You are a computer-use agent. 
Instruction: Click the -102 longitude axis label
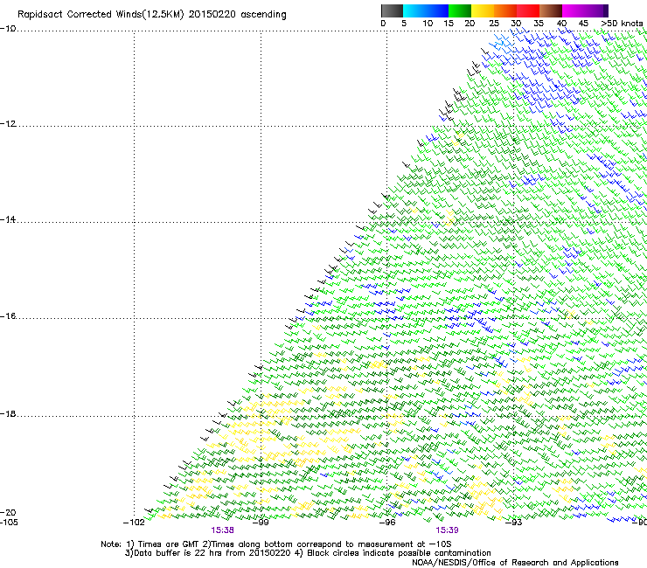134,523
